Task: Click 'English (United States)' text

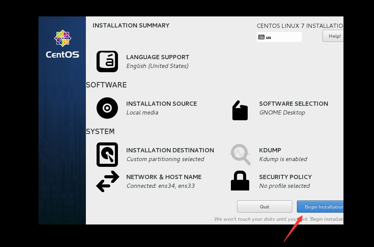Action: [157, 66]
